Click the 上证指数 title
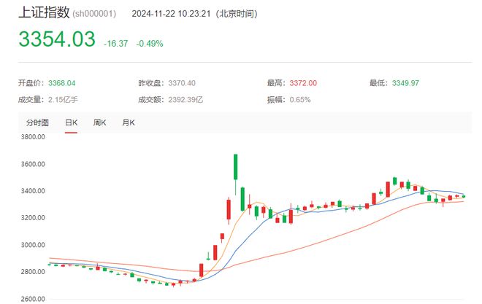The height and width of the screenshot is (304, 482). 44,12
